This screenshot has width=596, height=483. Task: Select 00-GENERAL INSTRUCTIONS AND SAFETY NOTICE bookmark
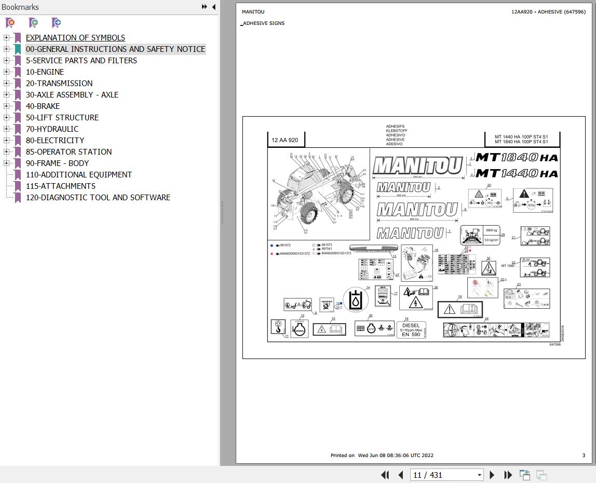(x=116, y=49)
